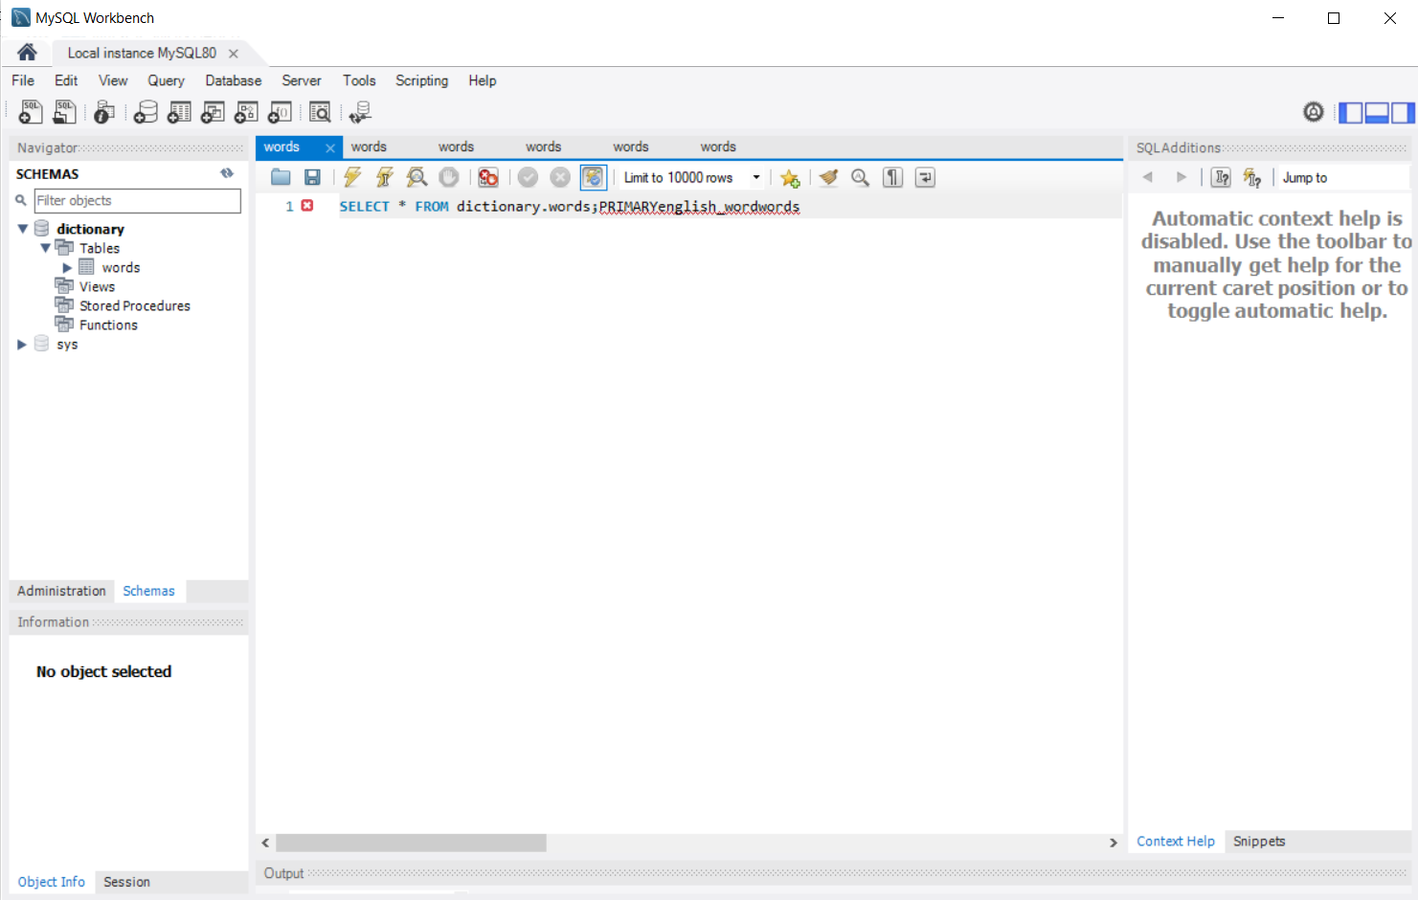Reconnect to the DBMS icon
The width and height of the screenshot is (1418, 900).
click(x=360, y=112)
